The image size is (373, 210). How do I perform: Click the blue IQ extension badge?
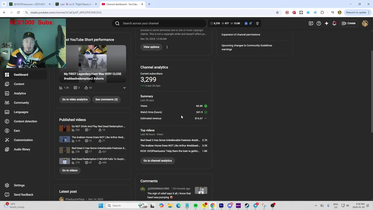[246, 23]
